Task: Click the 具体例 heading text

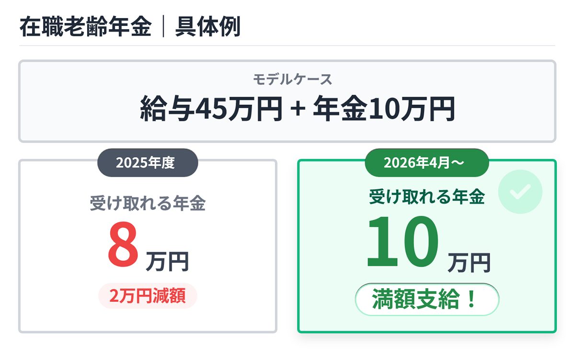Action: (207, 28)
